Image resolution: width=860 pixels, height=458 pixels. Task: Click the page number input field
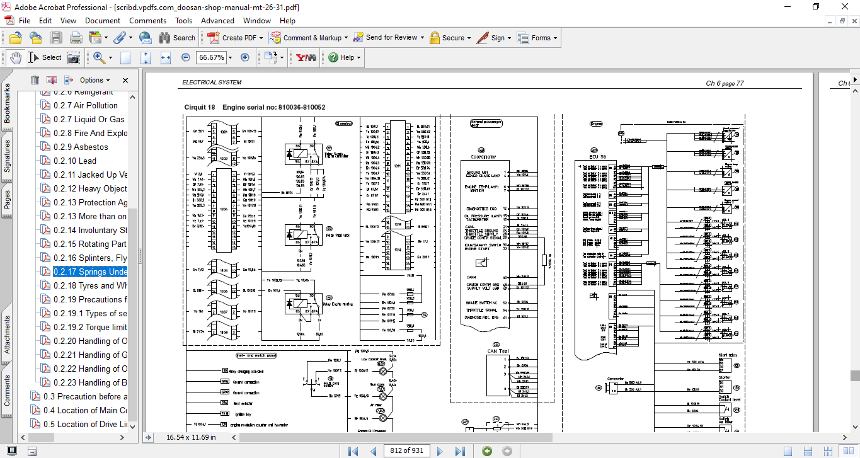coord(407,450)
